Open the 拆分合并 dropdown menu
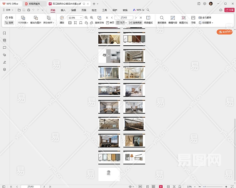Screen dimensions: 236x188 48,23
